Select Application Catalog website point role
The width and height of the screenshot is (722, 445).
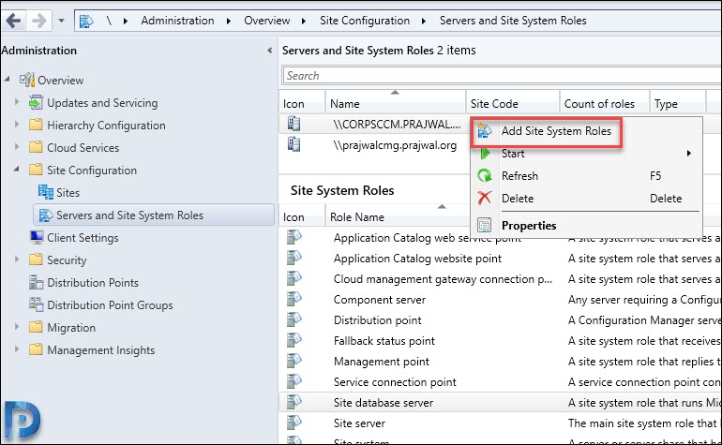click(x=417, y=259)
